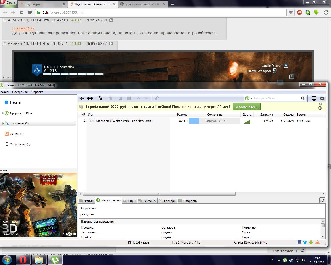The image size is (331, 265).
Task: Expand the Upgrade to Plus node
Action: tap(3, 113)
